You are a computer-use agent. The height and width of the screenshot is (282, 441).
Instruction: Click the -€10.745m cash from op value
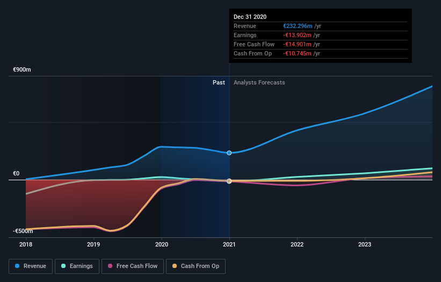tap(297, 53)
